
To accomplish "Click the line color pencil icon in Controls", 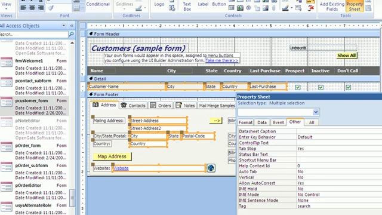I will (x=285, y=8).
